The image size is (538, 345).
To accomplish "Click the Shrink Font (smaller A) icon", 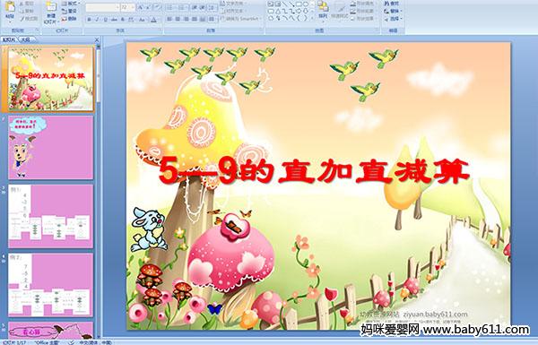I will pyautogui.click(x=149, y=7).
